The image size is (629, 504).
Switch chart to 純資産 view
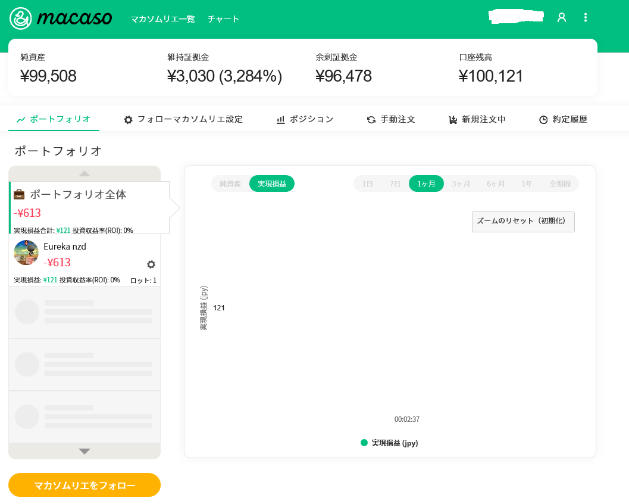230,183
